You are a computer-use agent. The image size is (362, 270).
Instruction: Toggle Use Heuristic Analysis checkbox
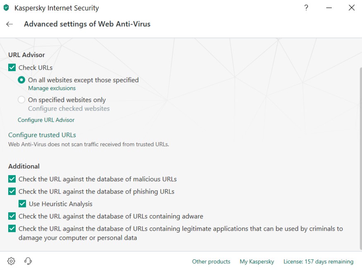(x=22, y=204)
